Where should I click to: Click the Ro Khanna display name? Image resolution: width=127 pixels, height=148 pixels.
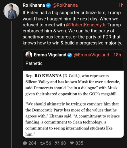tap(34, 5)
